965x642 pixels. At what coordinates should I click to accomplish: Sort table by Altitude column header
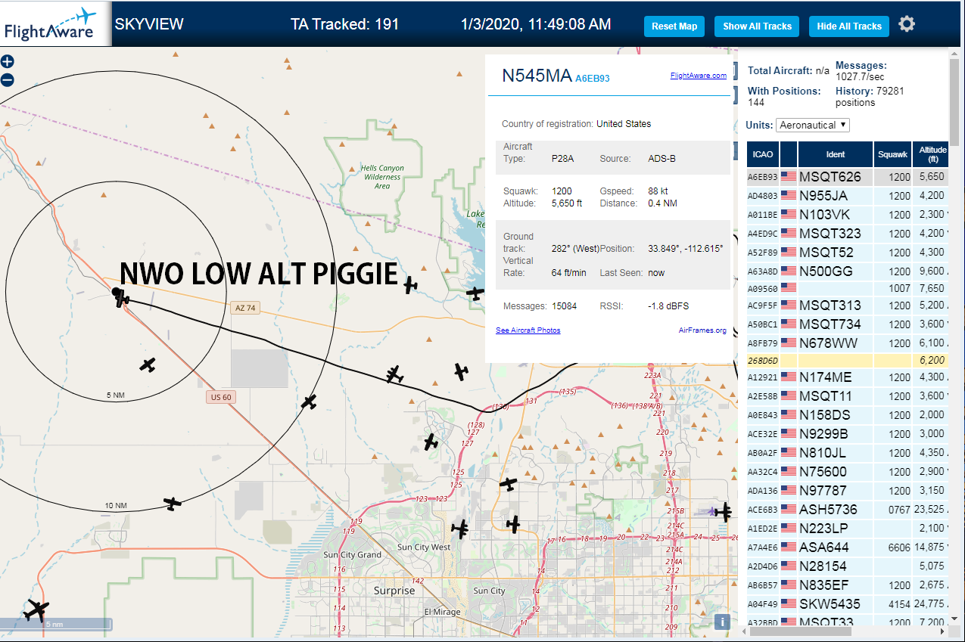pyautogui.click(x=932, y=154)
